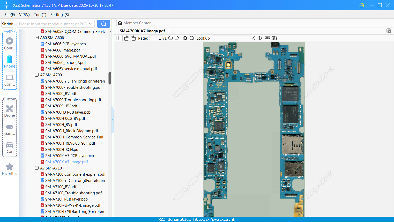The width and height of the screenshot is (394, 222).
Task: Open SM-A7009 _BV.pdf
Action: [61, 106]
